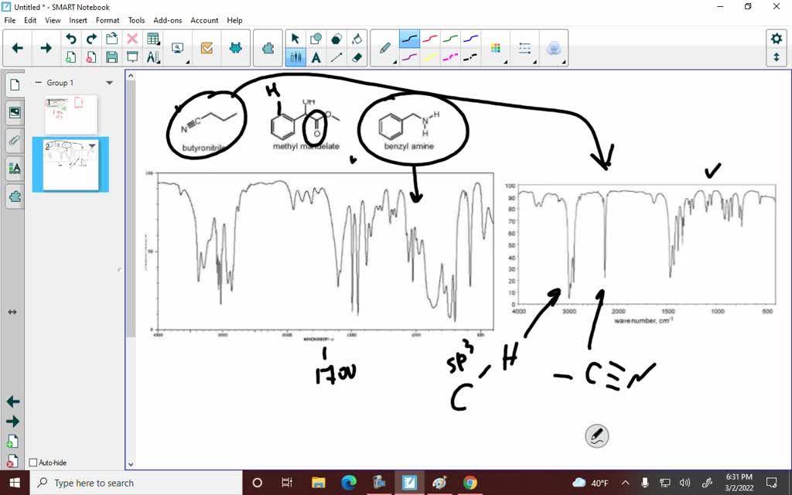The width and height of the screenshot is (792, 495).
Task: Select the red pen color
Action: (x=430, y=37)
